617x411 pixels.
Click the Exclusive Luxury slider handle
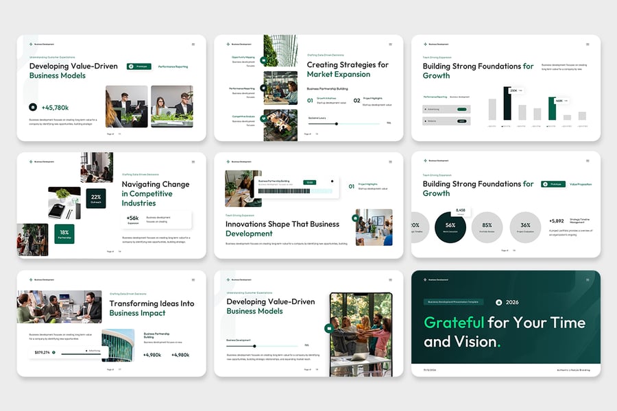click(x=336, y=123)
